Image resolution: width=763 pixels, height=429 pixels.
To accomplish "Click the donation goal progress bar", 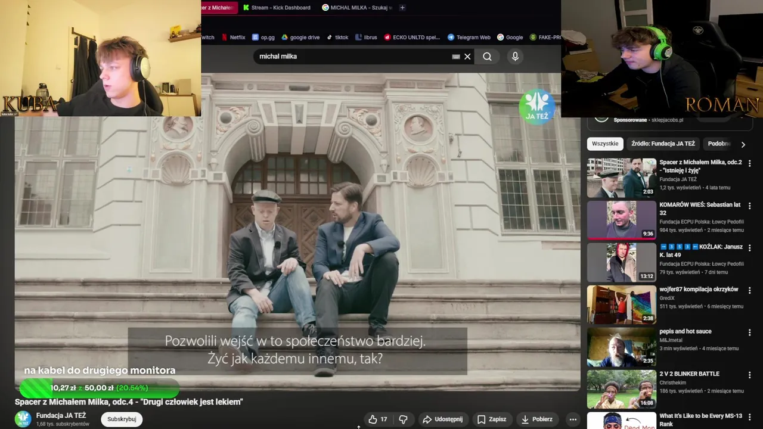I will coord(99,388).
